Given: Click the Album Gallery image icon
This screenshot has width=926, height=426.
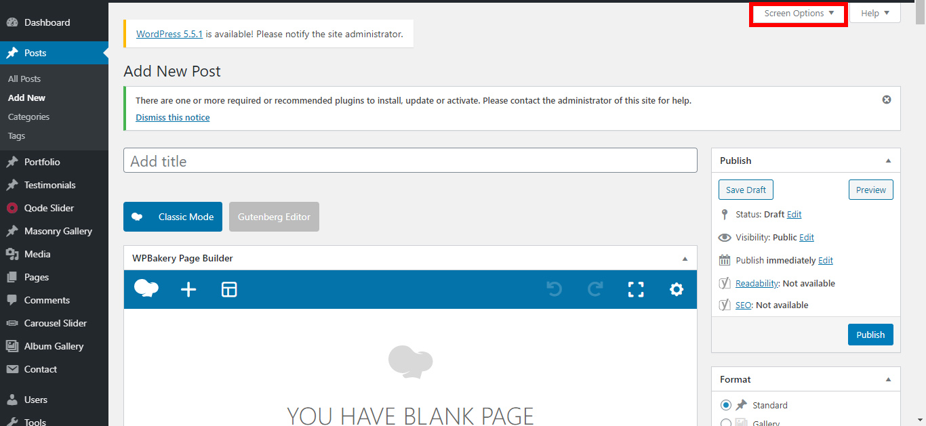Looking at the screenshot, I should pyautogui.click(x=12, y=346).
